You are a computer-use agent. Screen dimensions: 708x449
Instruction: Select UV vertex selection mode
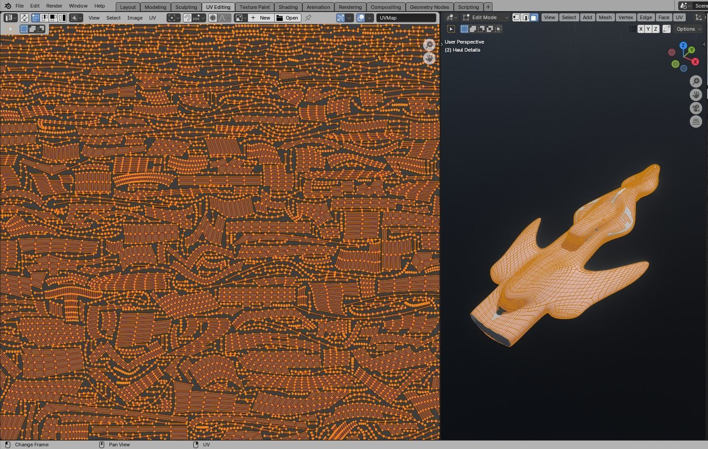pos(36,18)
